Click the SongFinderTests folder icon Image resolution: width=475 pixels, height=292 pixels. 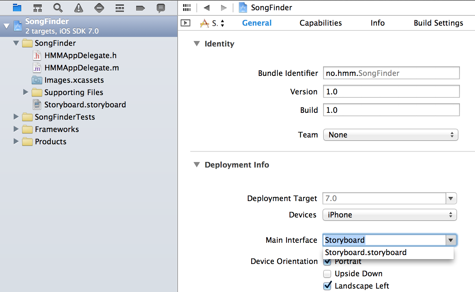click(x=27, y=117)
